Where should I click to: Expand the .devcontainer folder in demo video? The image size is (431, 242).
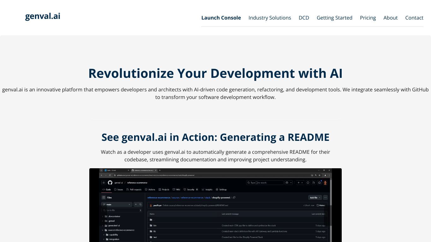pos(102,216)
